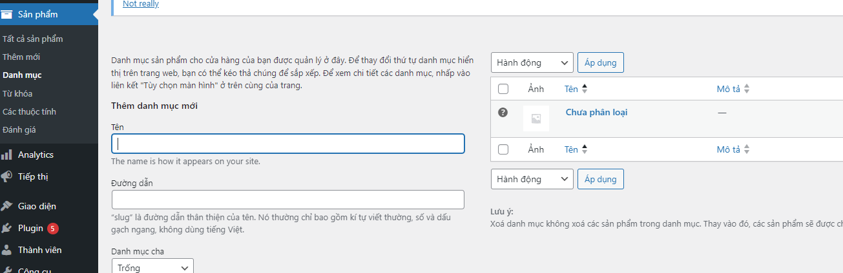Open Tất cả sản phẩm submenu item
Viewport: 843px width, 273px height.
point(32,39)
